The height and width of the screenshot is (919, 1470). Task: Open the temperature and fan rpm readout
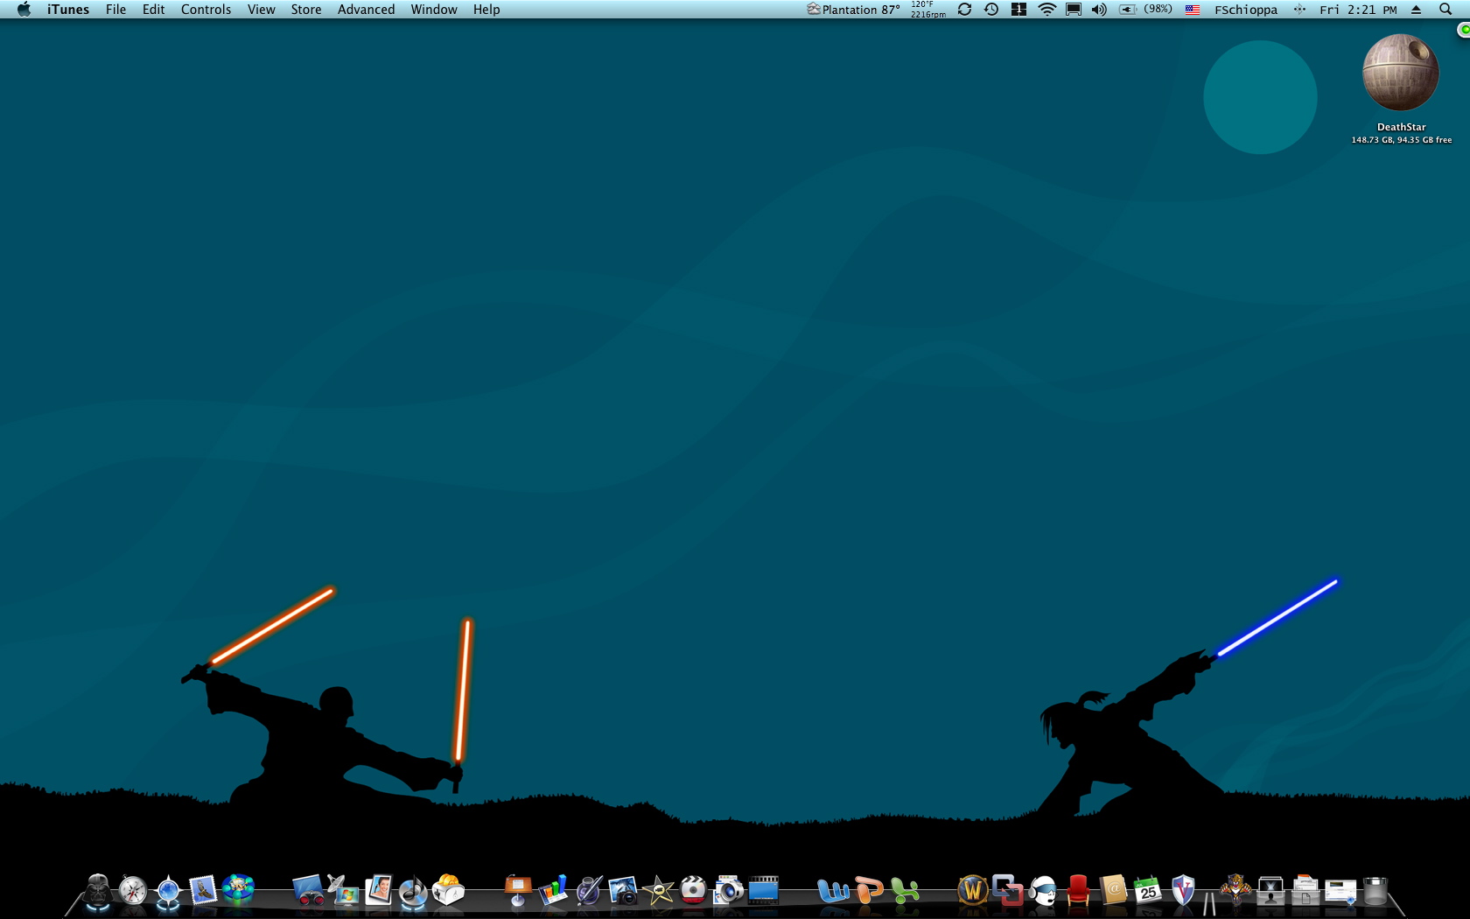point(927,10)
